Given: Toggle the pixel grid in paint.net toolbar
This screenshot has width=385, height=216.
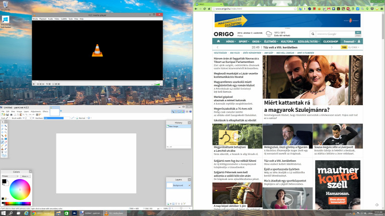Looking at the screenshot, I should pyautogui.click(x=37, y=115).
